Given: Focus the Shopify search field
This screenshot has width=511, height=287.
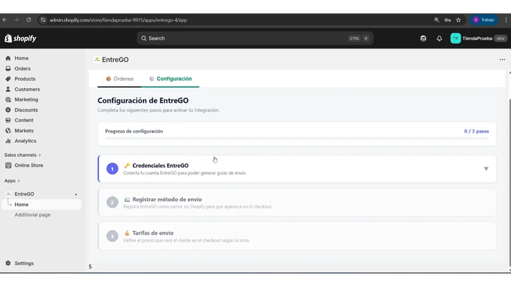Looking at the screenshot, I should [x=255, y=38].
